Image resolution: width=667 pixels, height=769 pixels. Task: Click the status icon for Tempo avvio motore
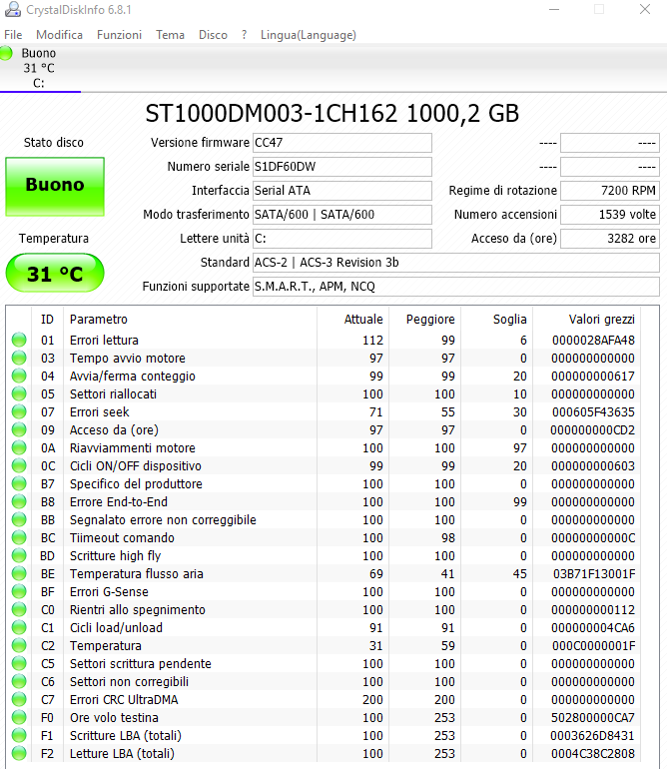(x=19, y=358)
